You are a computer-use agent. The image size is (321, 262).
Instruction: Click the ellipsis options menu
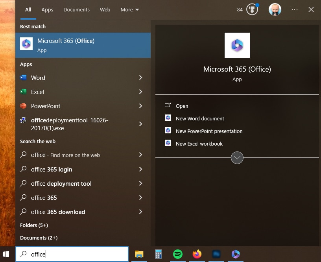pos(294,9)
